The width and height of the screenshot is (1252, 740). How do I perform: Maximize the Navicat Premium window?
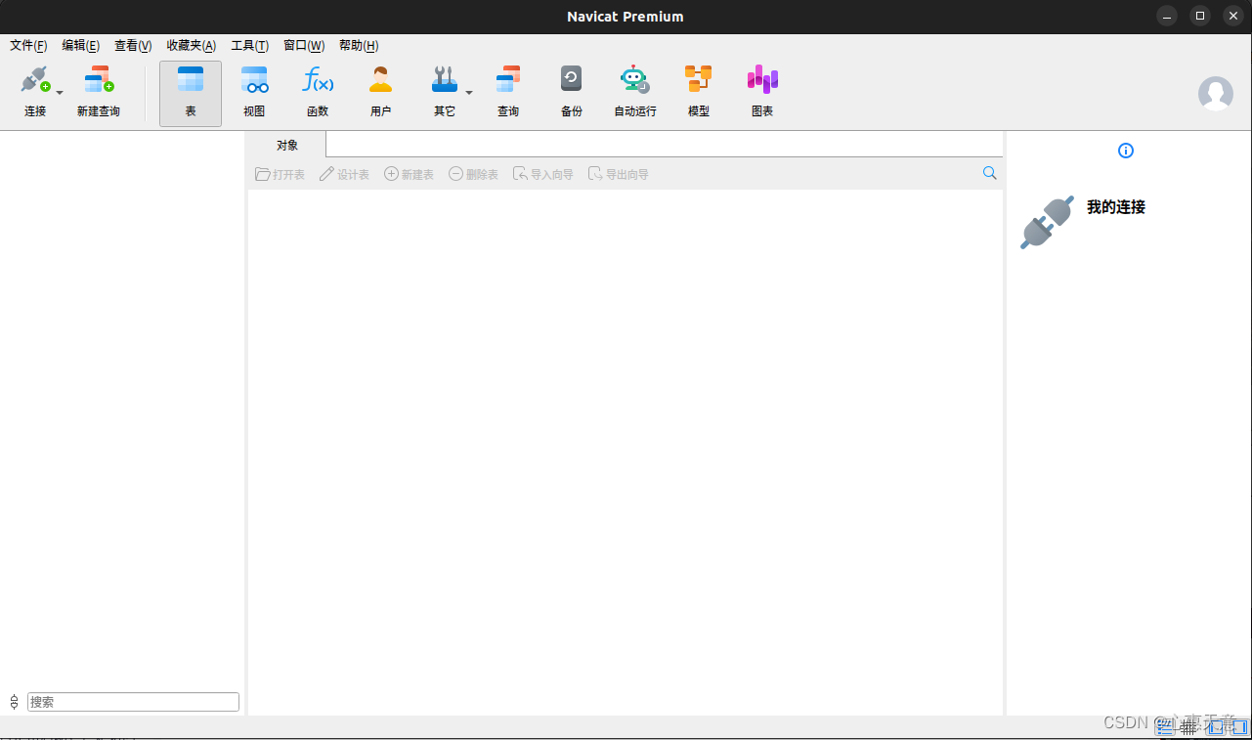click(x=1200, y=16)
